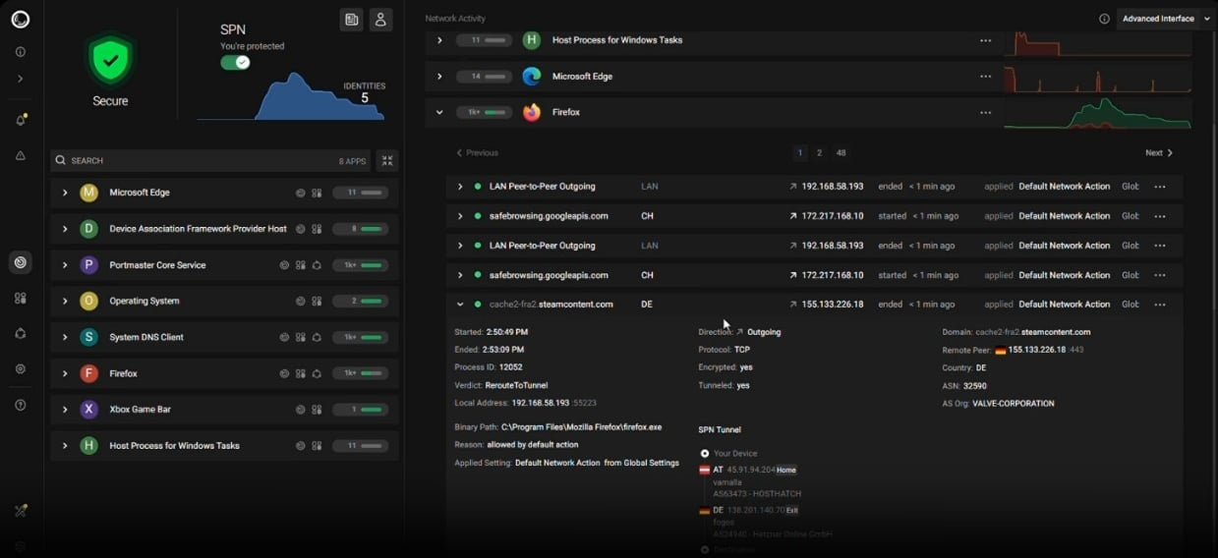Screen dimensions: 1218x558
Task: Click the purple P avatar for Portmaster Core Service
Action: point(88,265)
